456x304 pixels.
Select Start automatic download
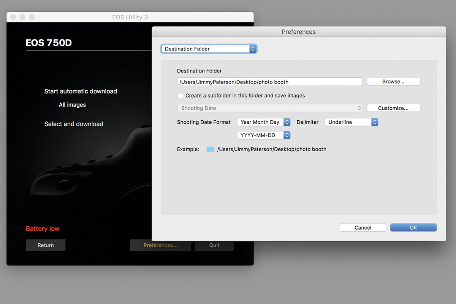pyautogui.click(x=81, y=91)
